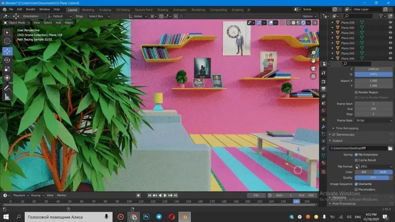The height and width of the screenshot is (222, 395).
Task: Open the Render menu
Action: (x=31, y=10)
